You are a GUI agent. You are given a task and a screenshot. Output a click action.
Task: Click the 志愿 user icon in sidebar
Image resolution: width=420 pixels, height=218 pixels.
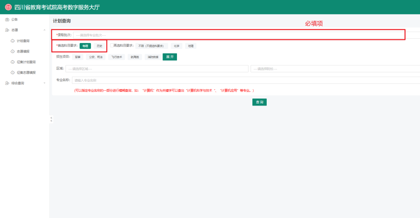pyautogui.click(x=7, y=30)
